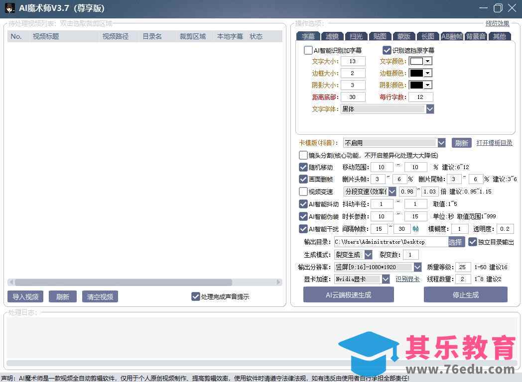Disable 处理完成声音提示 checkbox
522x382 pixels.
(x=196, y=296)
